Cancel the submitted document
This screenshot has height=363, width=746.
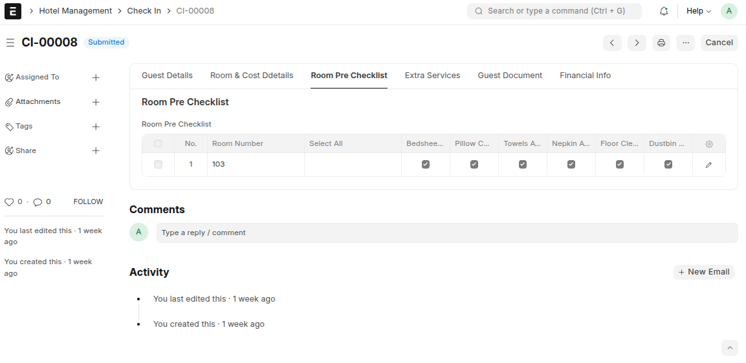[719, 43]
